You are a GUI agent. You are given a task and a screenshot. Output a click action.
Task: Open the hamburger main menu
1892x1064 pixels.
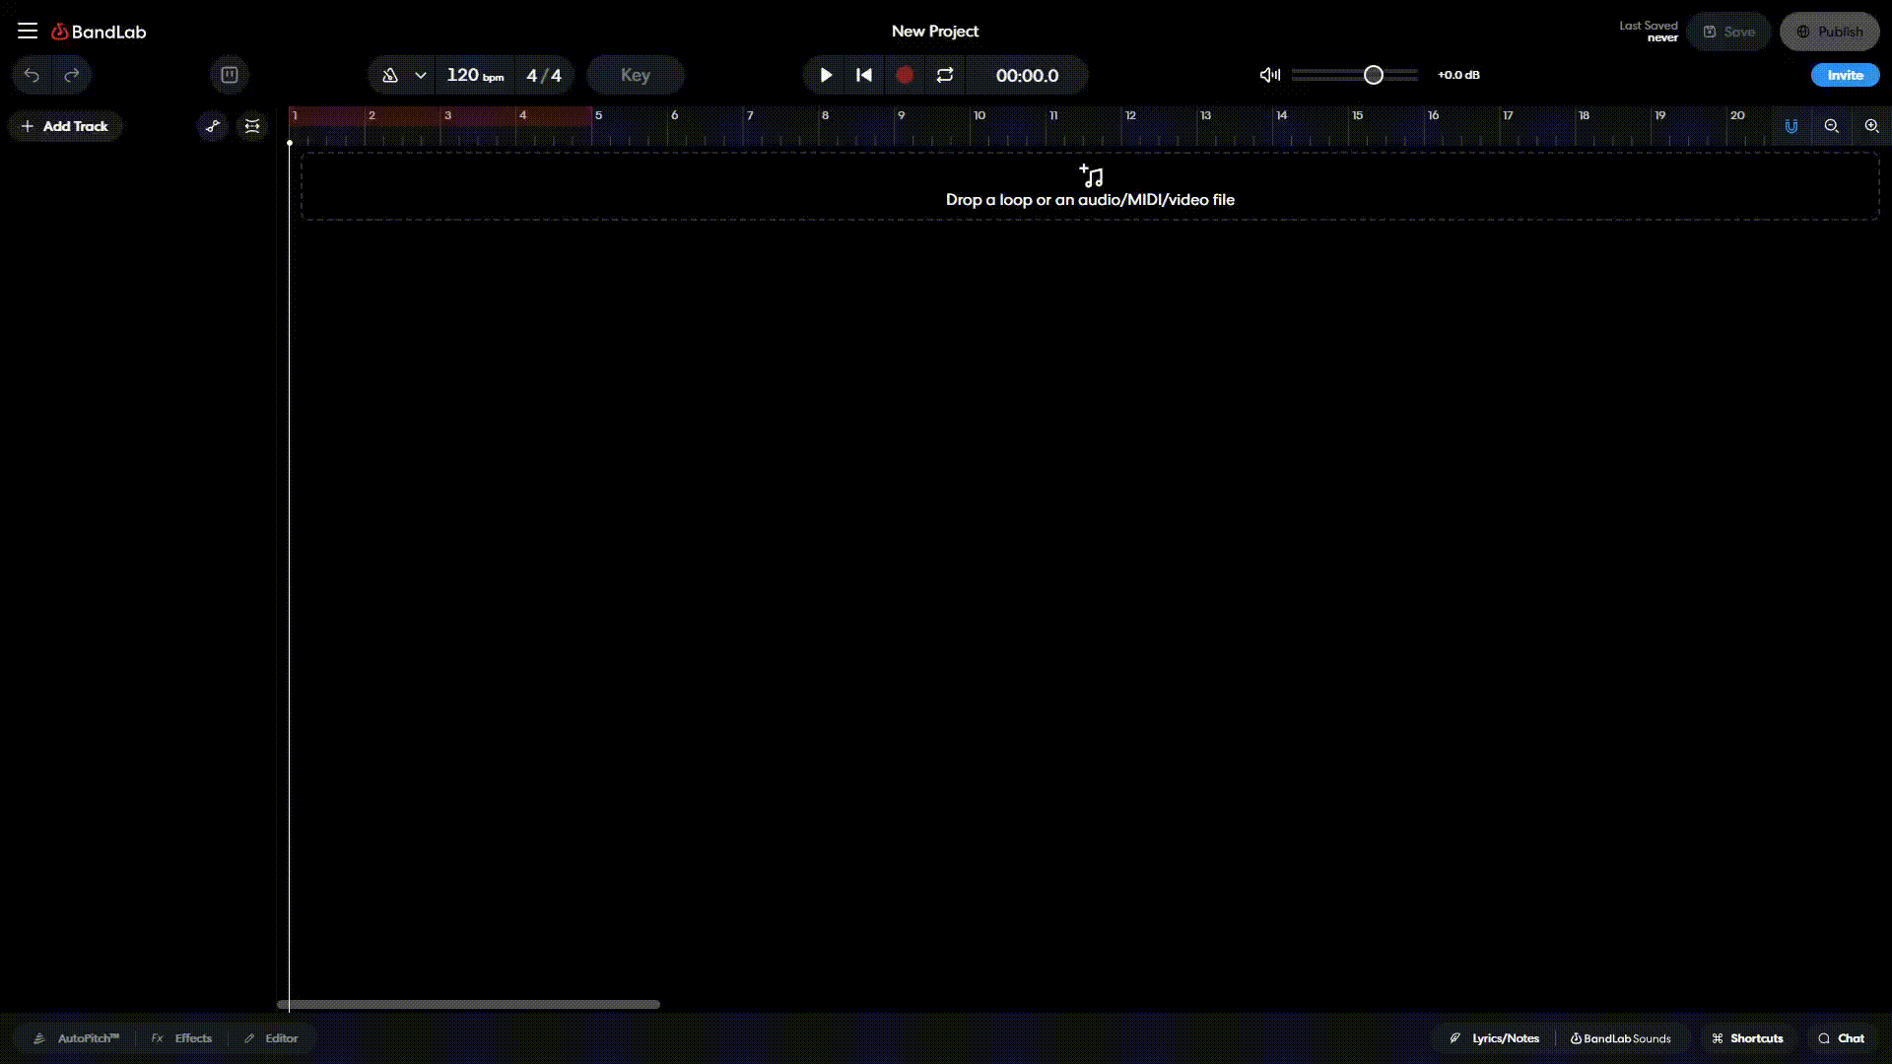[28, 31]
